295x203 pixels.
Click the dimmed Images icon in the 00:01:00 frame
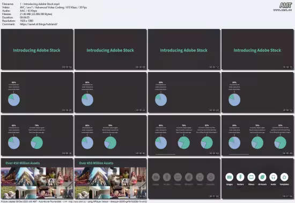[x=156, y=177]
